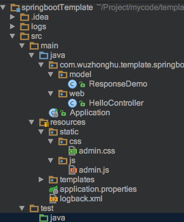Click the logs folder icon
The image size is (184, 222).
coord(25,27)
